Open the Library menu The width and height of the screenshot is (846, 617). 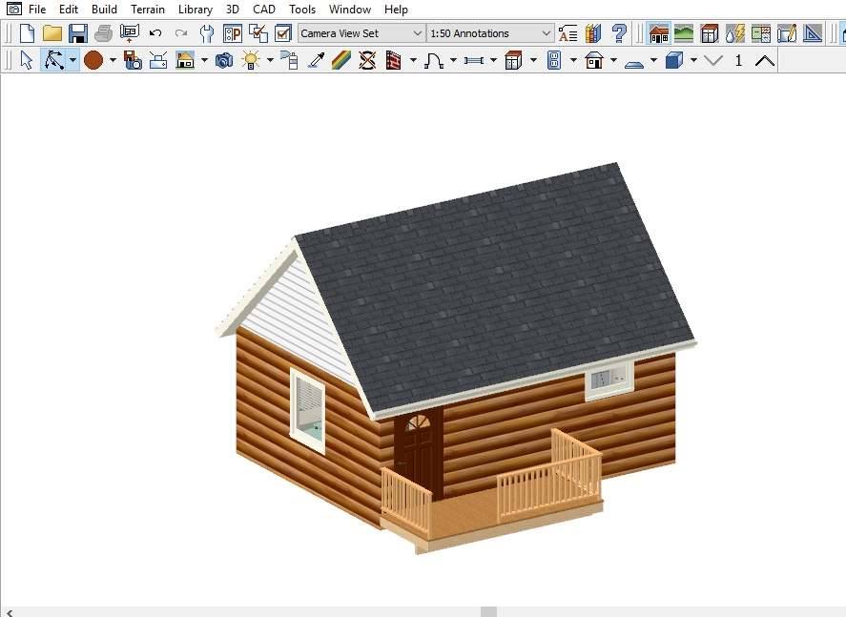(196, 10)
